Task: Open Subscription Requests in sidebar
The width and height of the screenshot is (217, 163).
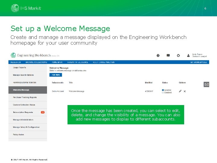Action: tap(28, 112)
